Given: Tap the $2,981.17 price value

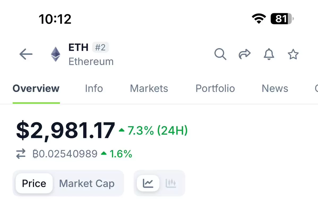Looking at the screenshot, I should (x=66, y=130).
